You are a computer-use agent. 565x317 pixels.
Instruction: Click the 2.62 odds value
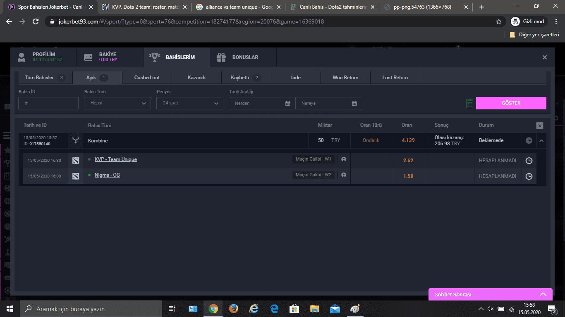(408, 161)
